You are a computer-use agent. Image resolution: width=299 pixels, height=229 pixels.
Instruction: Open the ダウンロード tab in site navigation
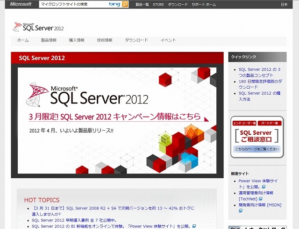[x=136, y=40]
